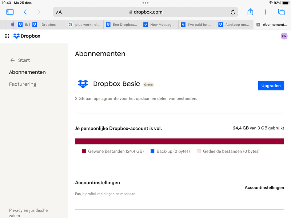Viewport: 291px width, 218px height.
Task: Click the red storage usage bar
Action: [179, 141]
